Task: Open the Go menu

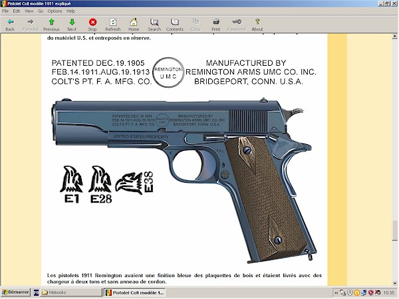Action: click(x=41, y=11)
